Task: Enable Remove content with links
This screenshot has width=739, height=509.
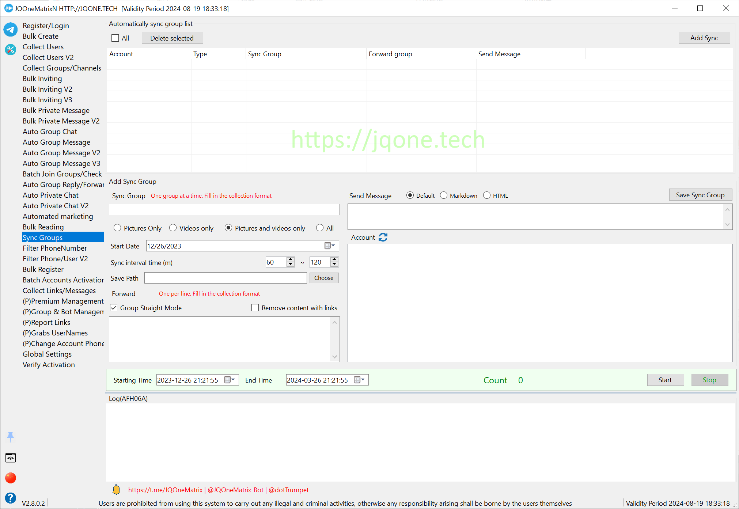Action: (x=255, y=308)
